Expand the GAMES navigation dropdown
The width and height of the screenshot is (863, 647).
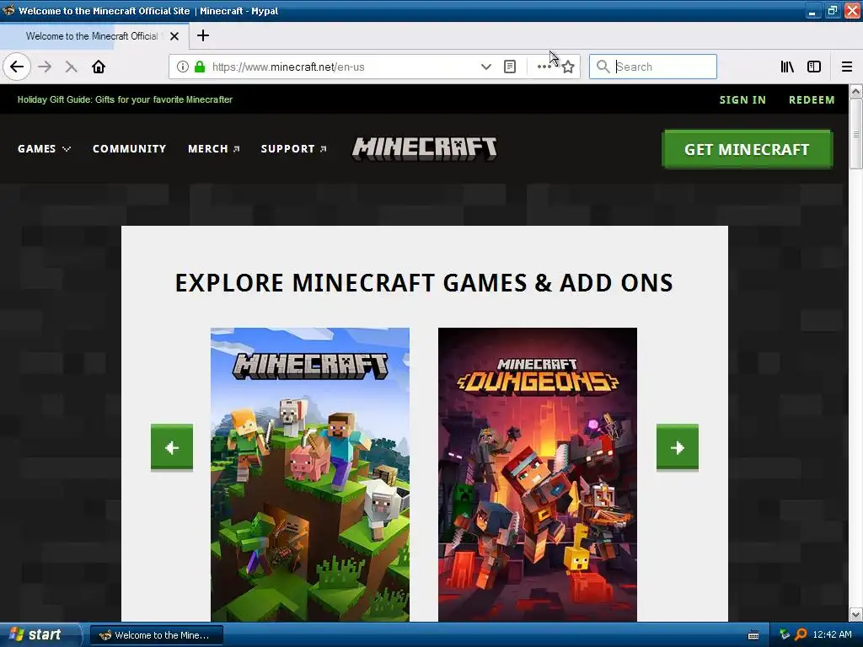coord(44,148)
